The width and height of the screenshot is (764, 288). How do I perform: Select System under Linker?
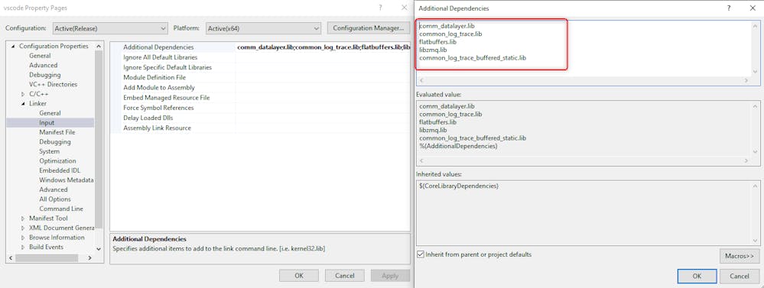(x=49, y=151)
